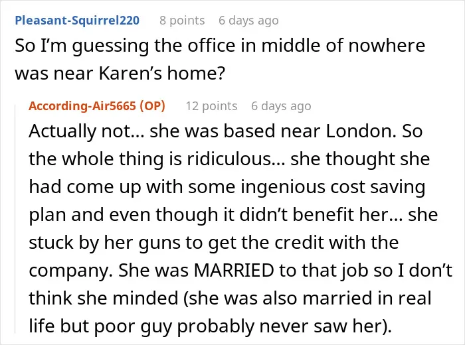Screen dimensions: 465x345
Task: Collapse the reply using the vertical thread line
Action: pyautogui.click(x=15, y=218)
